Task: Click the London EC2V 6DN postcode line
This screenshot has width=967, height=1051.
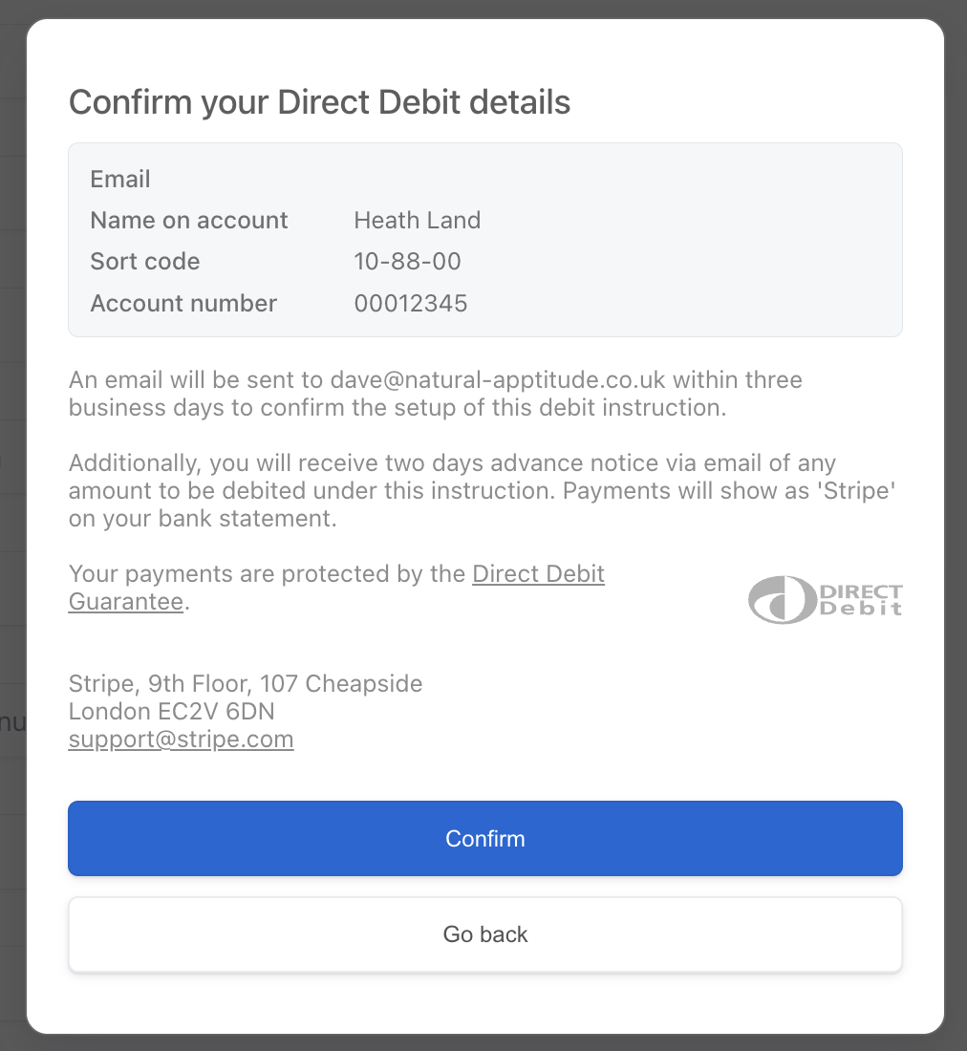Action: tap(172, 712)
